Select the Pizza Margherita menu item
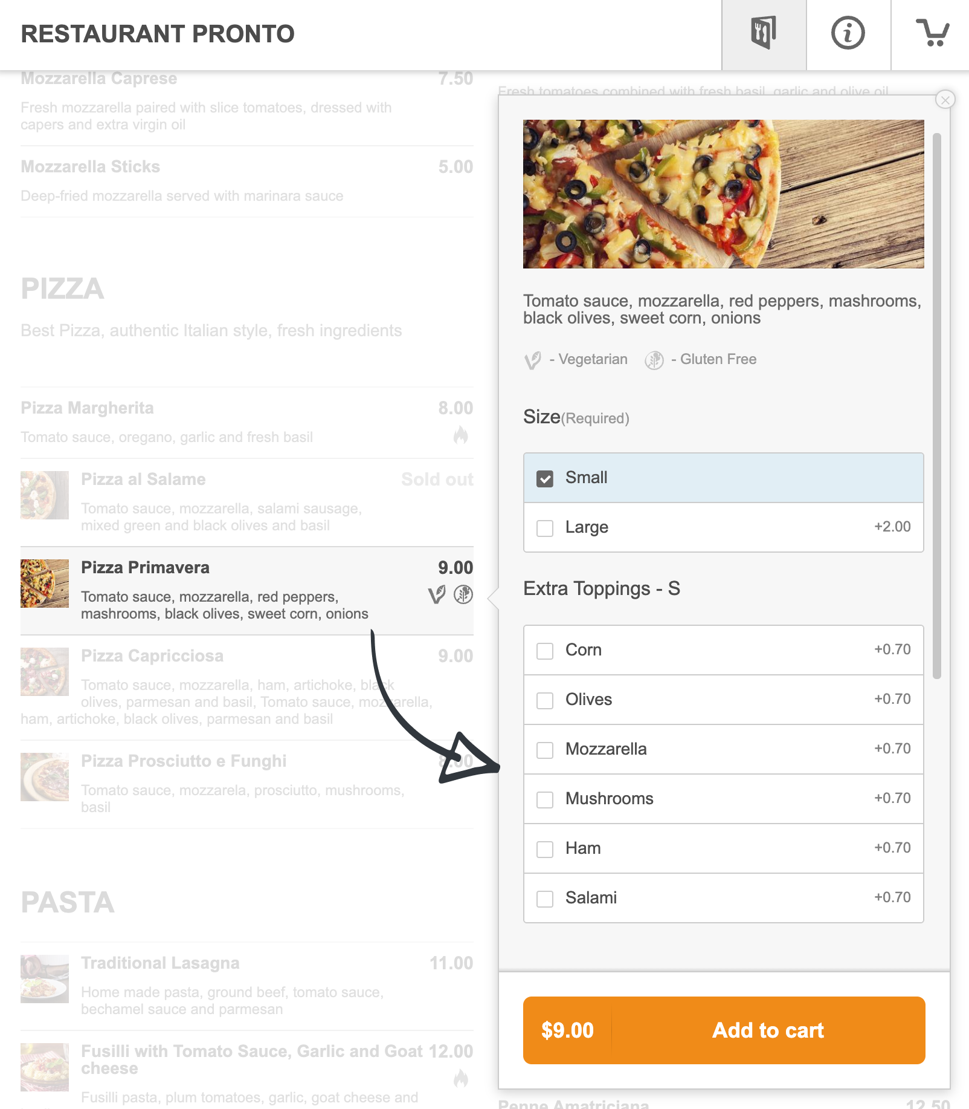The width and height of the screenshot is (969, 1109). (242, 420)
